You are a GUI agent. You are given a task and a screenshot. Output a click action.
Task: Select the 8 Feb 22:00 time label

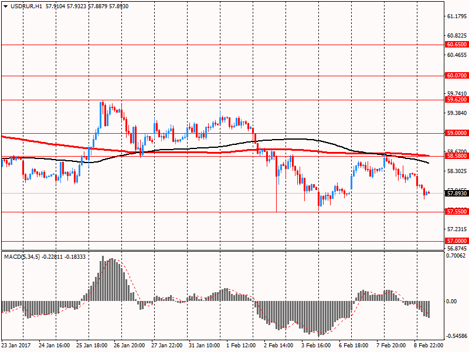430,346
